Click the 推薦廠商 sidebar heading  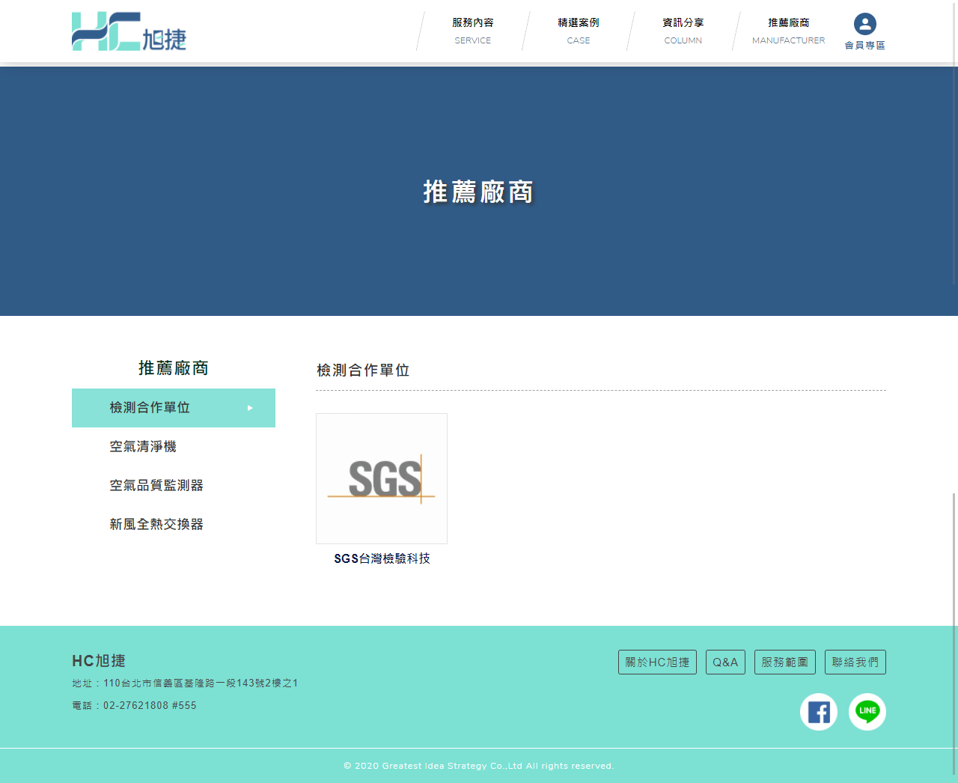point(174,368)
